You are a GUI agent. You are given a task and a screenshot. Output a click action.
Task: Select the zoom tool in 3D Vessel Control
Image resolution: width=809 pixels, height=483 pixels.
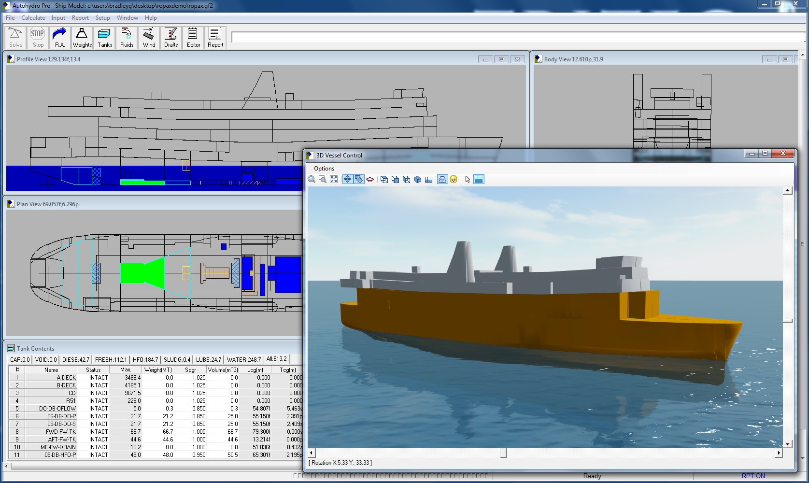point(312,179)
